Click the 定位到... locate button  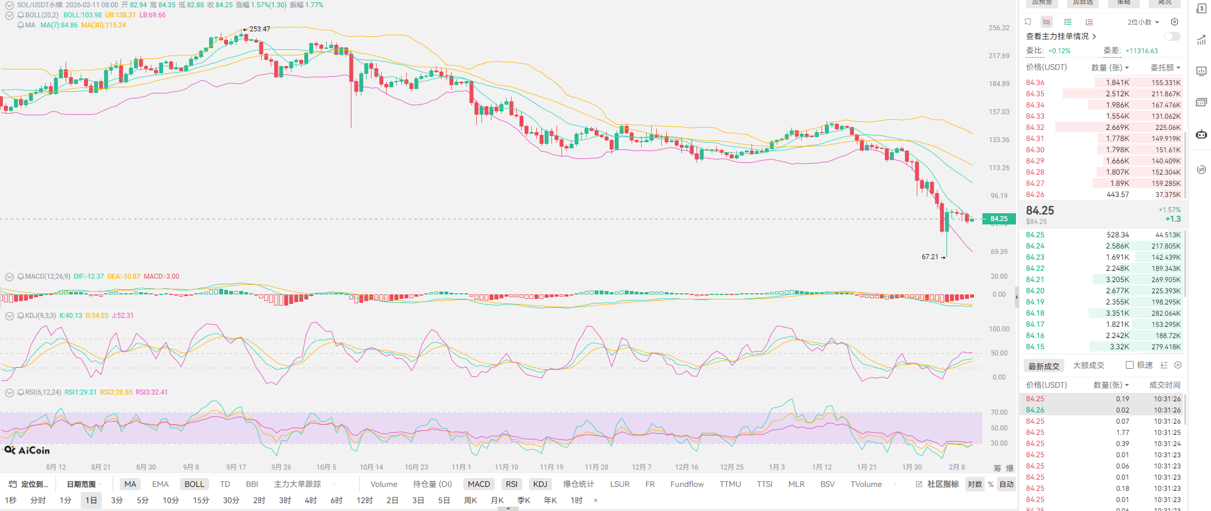[28, 484]
